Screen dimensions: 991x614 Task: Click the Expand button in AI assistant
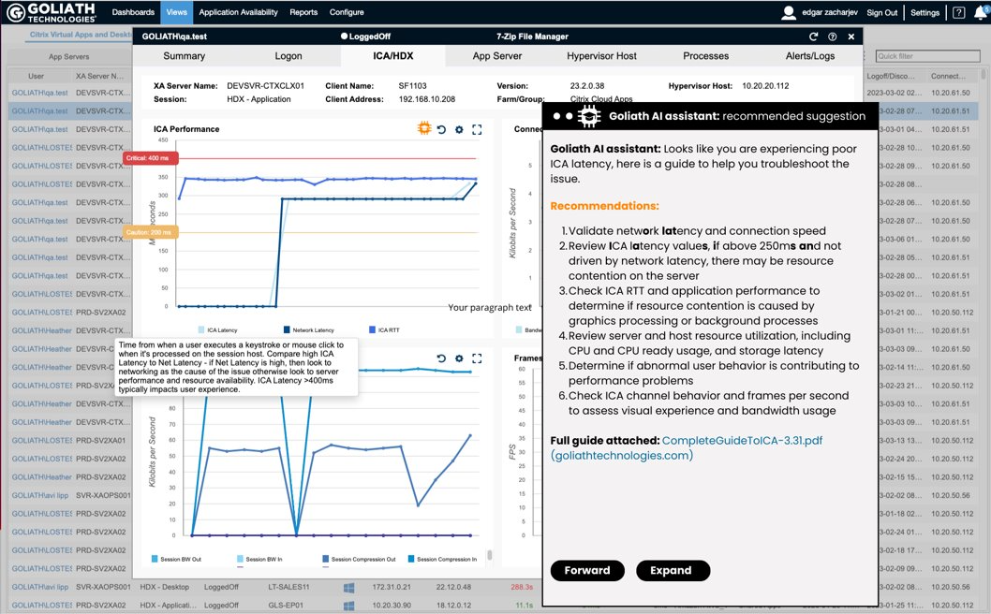tap(673, 570)
